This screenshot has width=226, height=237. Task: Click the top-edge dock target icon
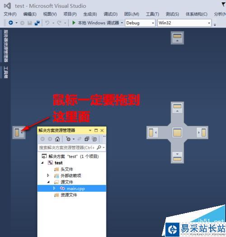pyautogui.click(x=177, y=38)
